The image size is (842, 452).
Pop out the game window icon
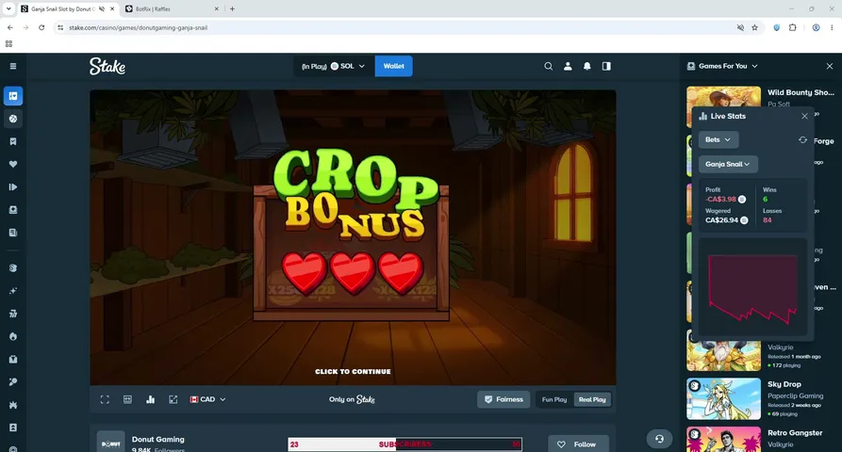point(173,399)
